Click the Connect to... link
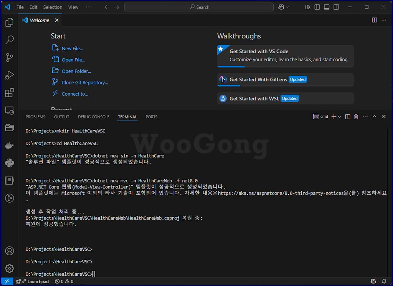This screenshot has width=393, height=286. (x=75, y=94)
